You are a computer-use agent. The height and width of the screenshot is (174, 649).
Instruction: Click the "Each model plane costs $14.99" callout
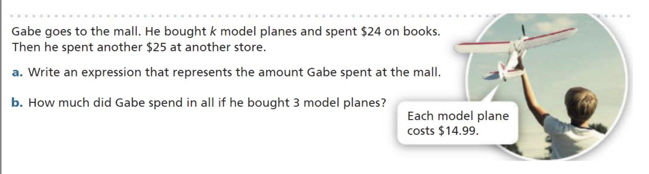pyautogui.click(x=457, y=123)
